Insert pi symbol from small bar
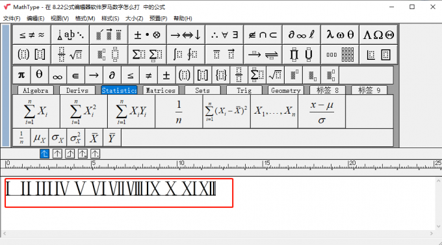Screen dimensions: 442x245 click(21, 75)
